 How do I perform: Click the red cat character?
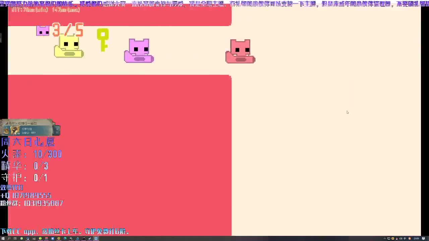pyautogui.click(x=240, y=51)
